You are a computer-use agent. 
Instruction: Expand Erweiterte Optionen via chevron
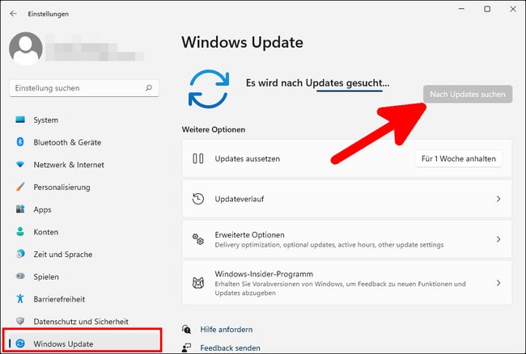(x=498, y=239)
